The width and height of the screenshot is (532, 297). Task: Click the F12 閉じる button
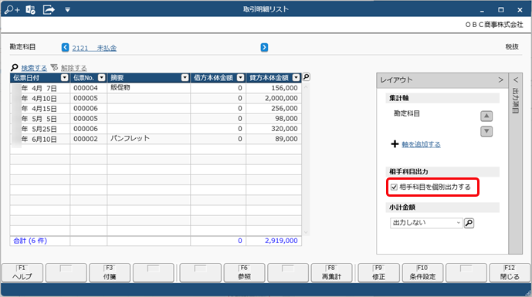510,272
